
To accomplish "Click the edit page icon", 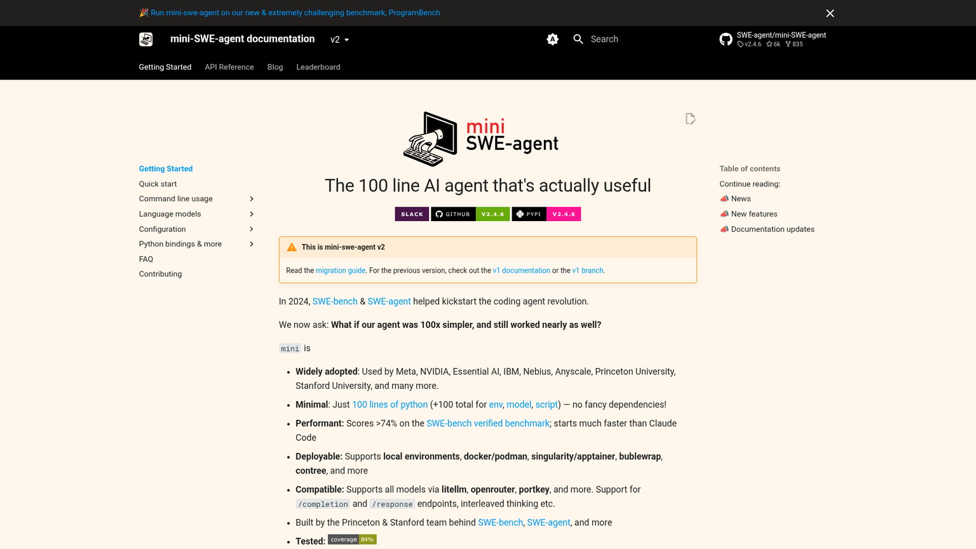I will [691, 119].
